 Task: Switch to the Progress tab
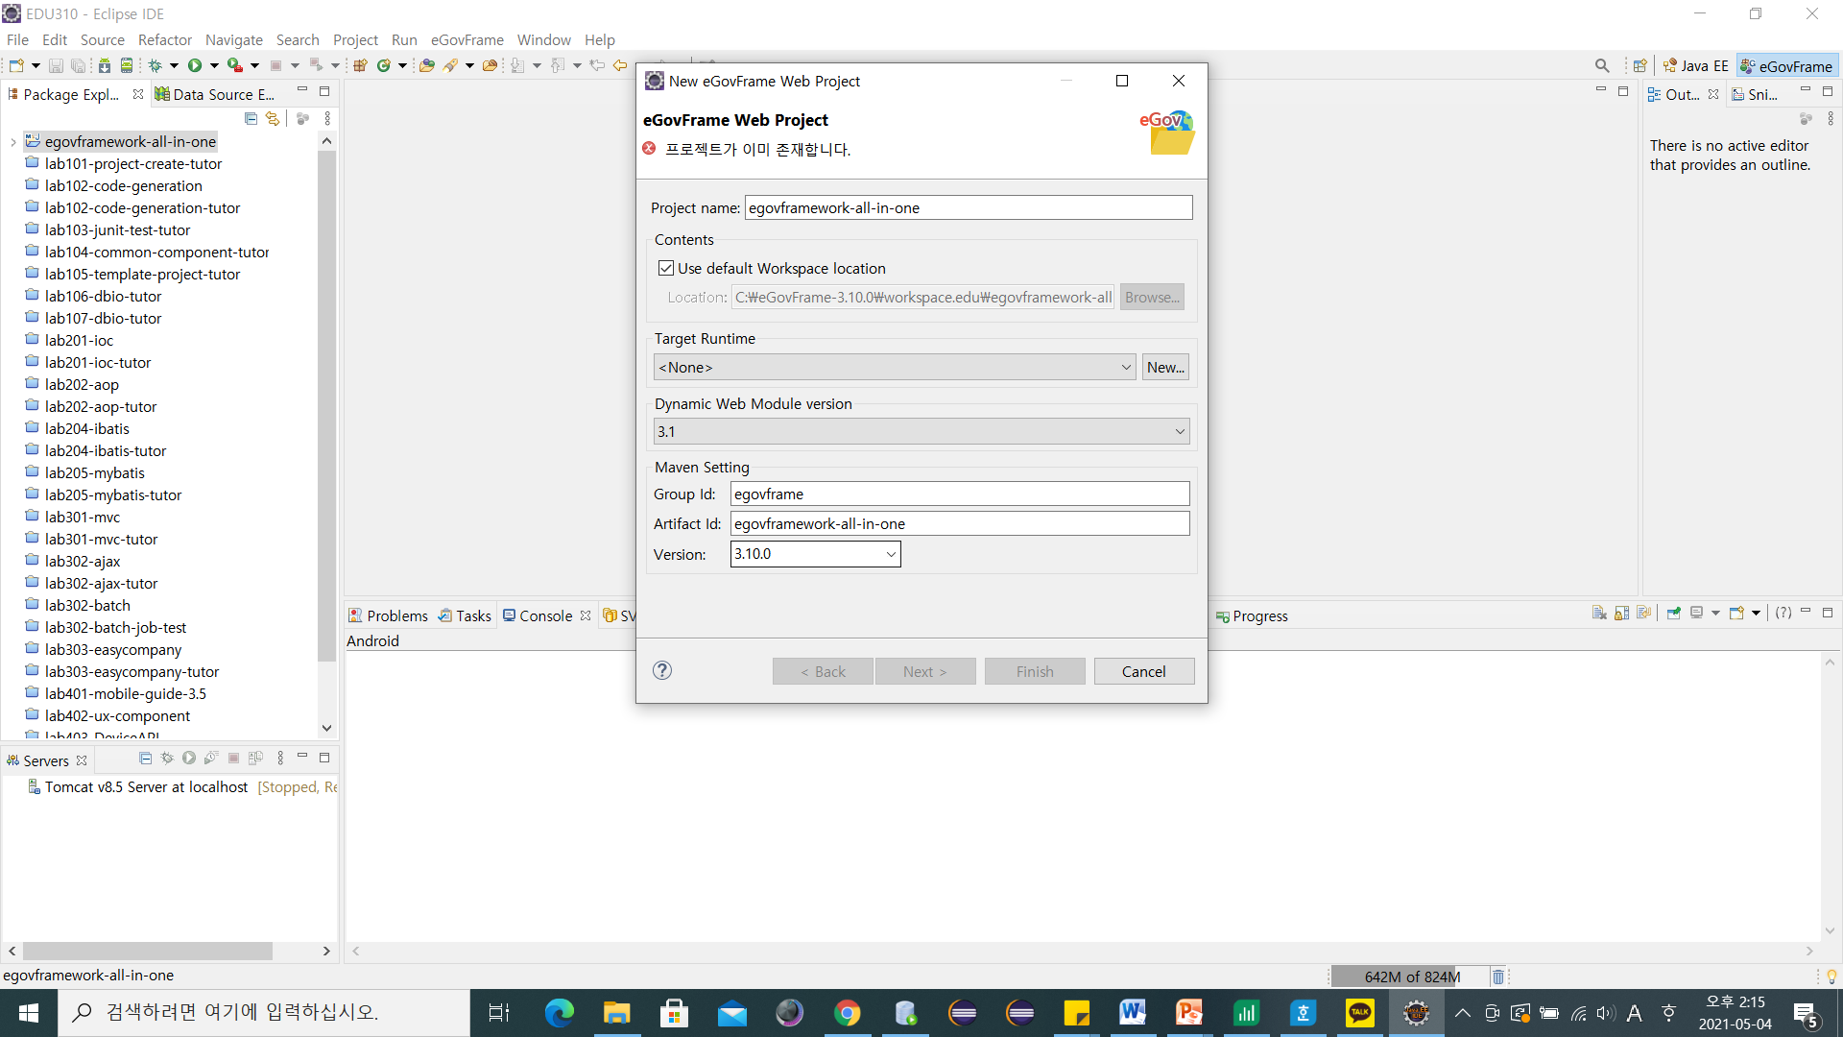tap(1252, 615)
